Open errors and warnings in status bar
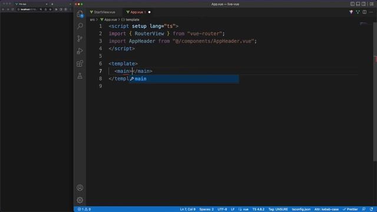 point(84,210)
